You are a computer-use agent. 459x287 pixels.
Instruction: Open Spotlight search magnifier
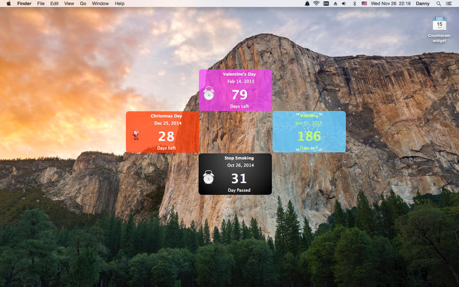coord(439,3)
